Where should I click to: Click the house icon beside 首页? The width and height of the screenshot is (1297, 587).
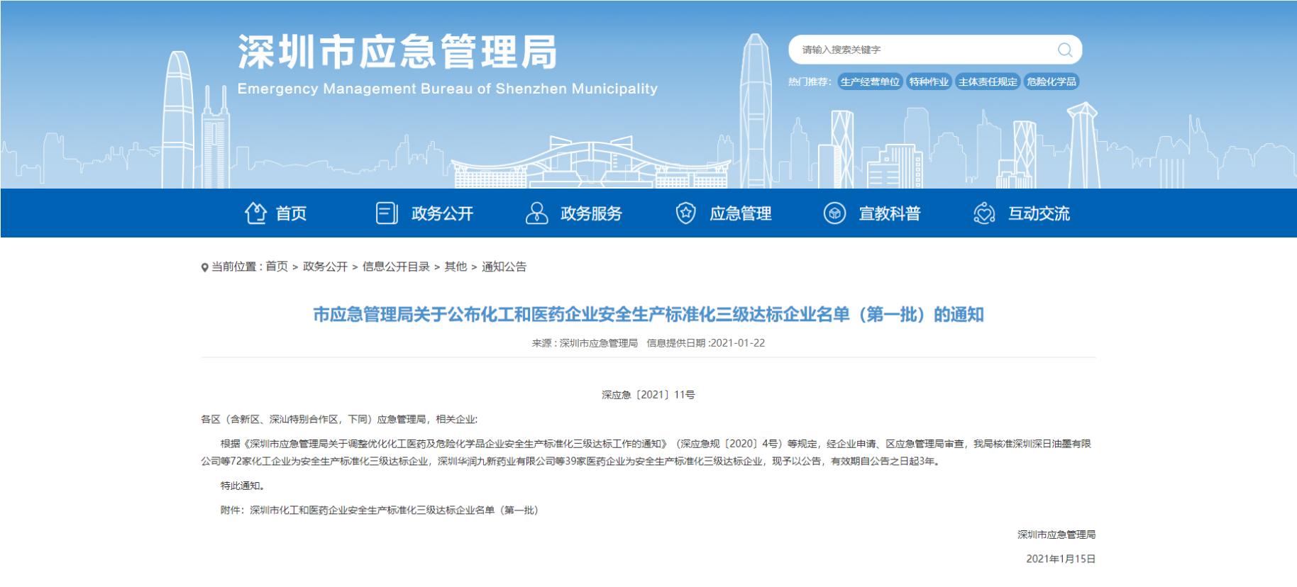coord(255,213)
